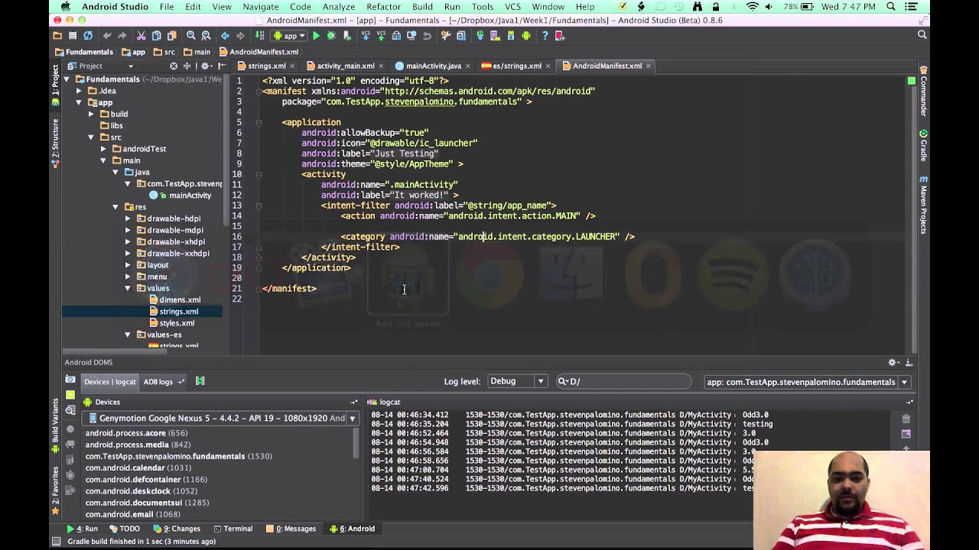Open the 0: Messages tool window button
The height and width of the screenshot is (550, 979).
coord(291,529)
